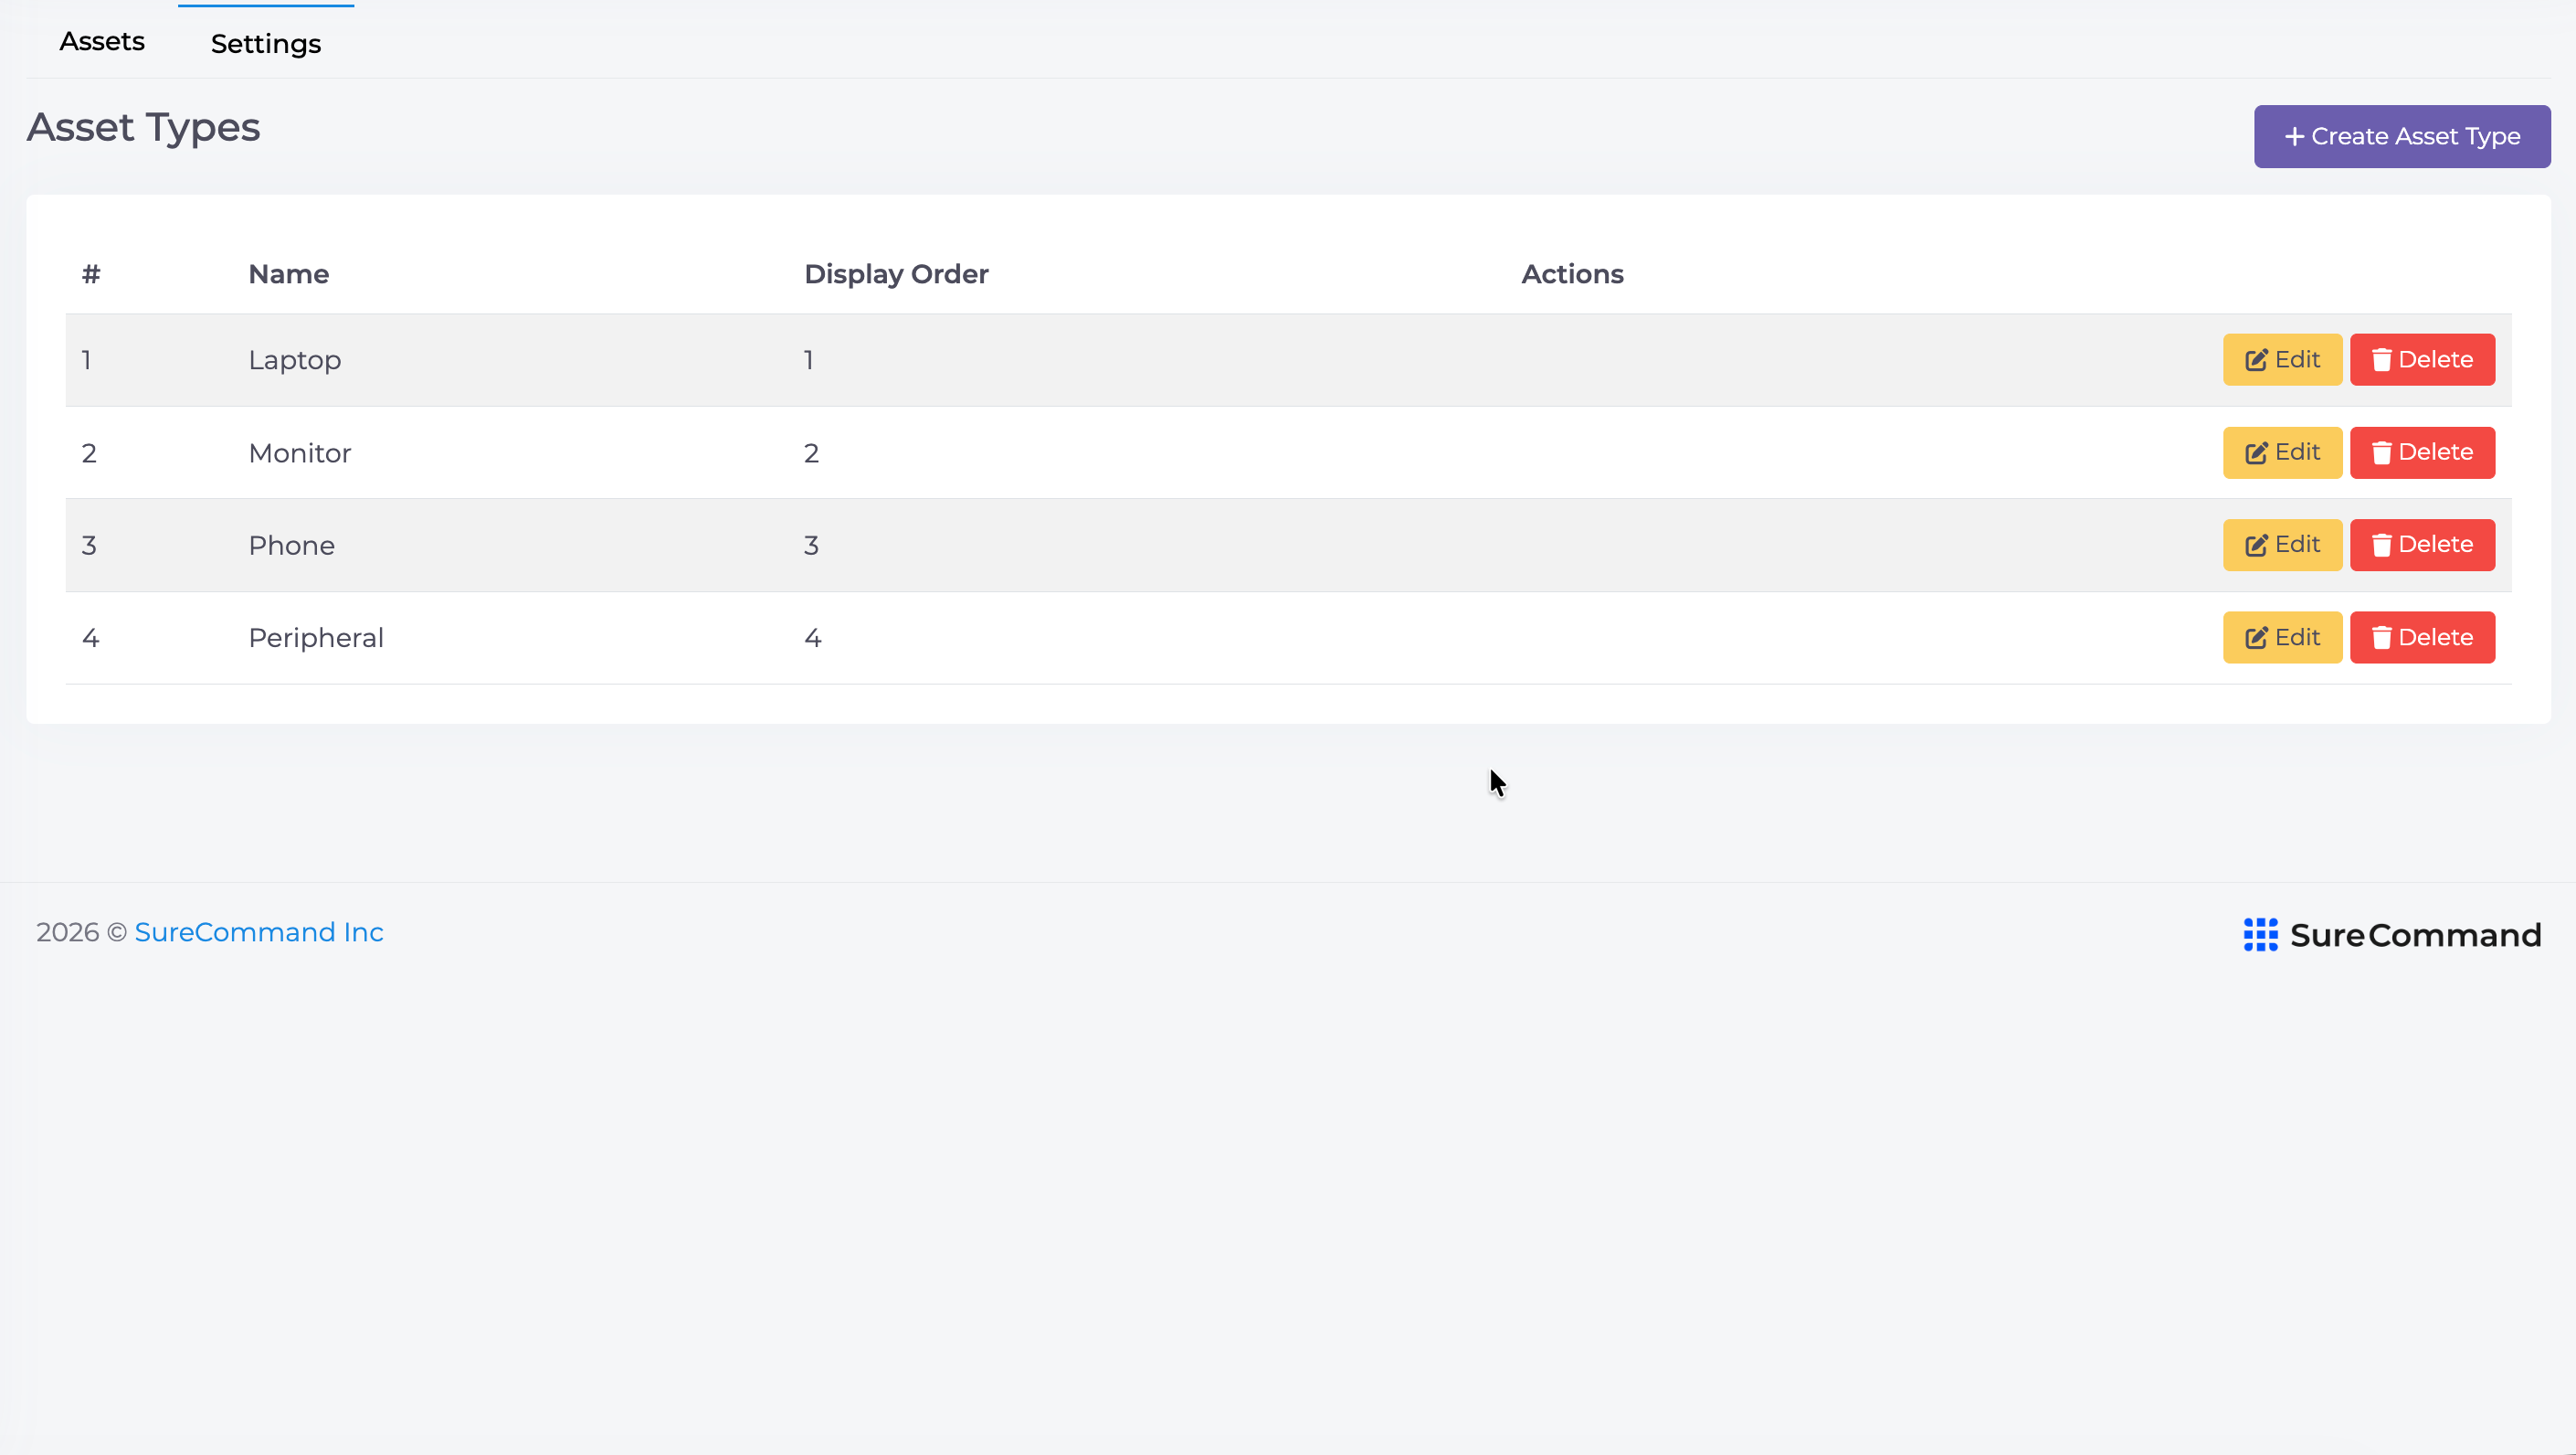Click the # column header

pyautogui.click(x=91, y=274)
